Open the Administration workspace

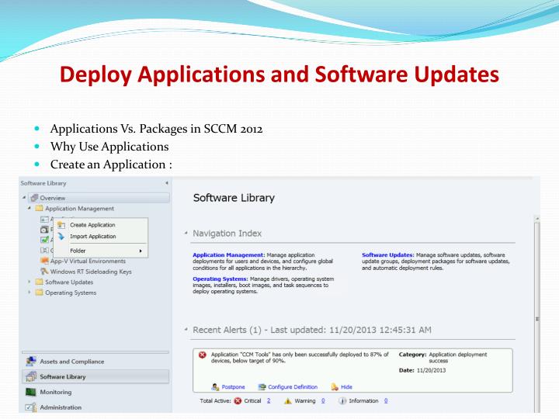(95, 407)
